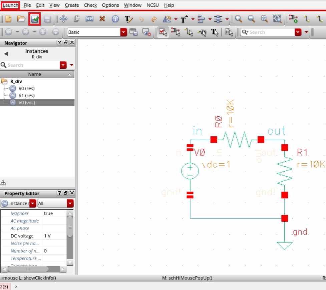The image size is (326, 290).
Task: Toggle float on Navigator panel
Action: (x=66, y=43)
